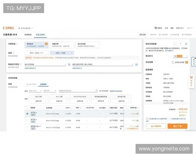Image resolution: width=196 pixels, height=157 pixels.
Task: Switch to 最近使用规格 tab
Action: [31, 84]
